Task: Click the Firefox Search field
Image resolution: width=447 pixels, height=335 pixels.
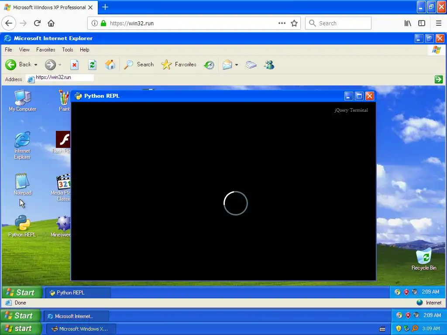Action: pyautogui.click(x=338, y=23)
